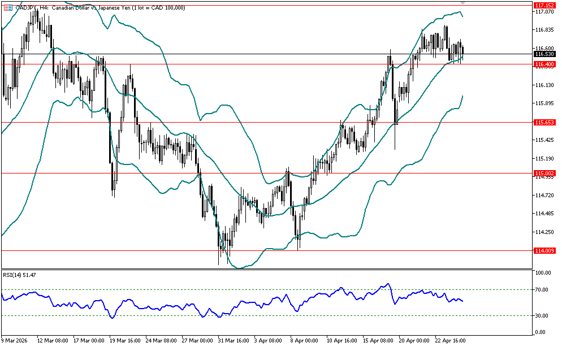Click the black 116.530 current price label
562x347 pixels.
tap(544, 54)
